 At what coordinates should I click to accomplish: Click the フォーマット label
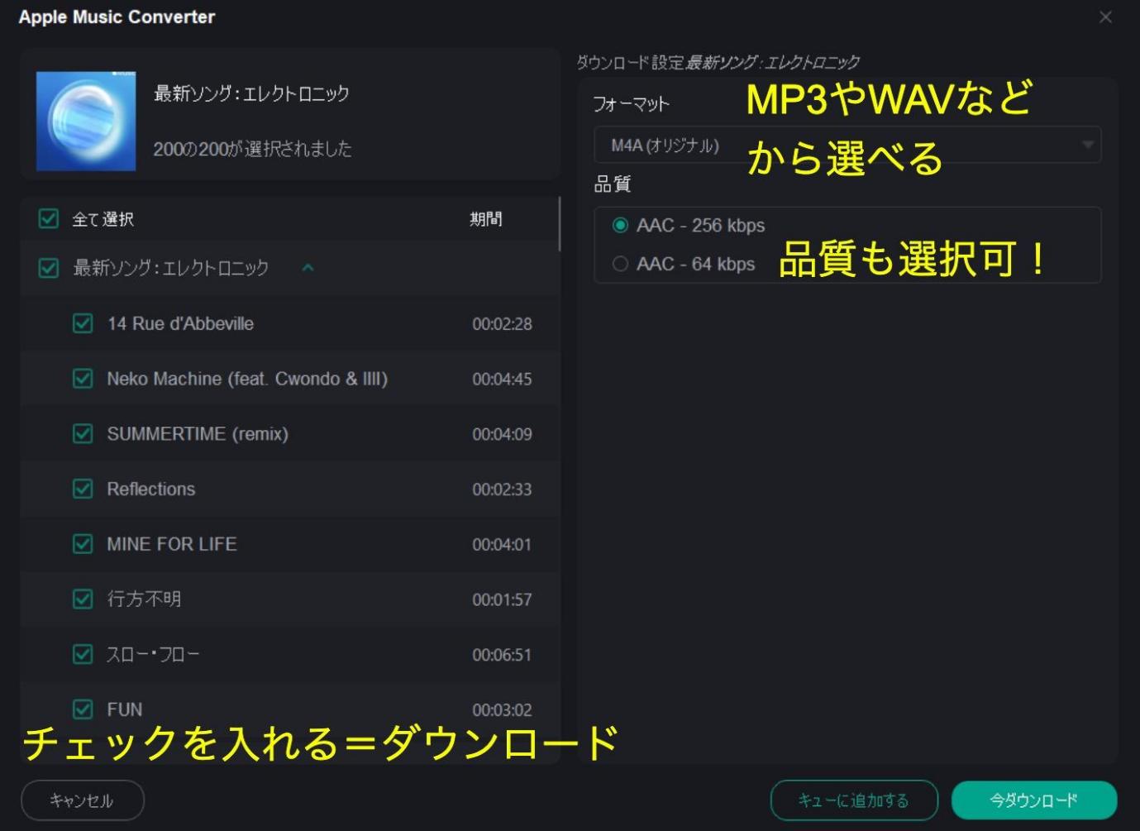pyautogui.click(x=631, y=104)
